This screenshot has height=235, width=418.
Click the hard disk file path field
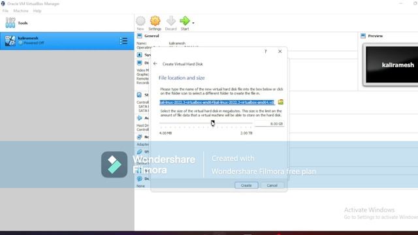[217, 102]
